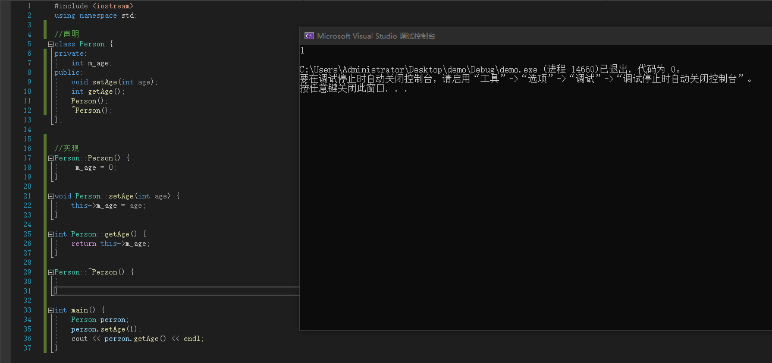772x363 pixels.
Task: Click the 'private:' keyword in the class
Action: tap(70, 53)
